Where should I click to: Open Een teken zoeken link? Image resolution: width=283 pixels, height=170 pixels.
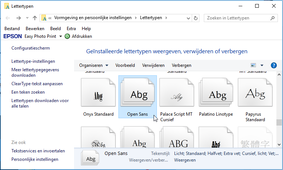(x=28, y=92)
